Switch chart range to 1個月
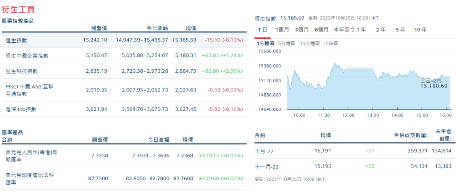The width and height of the screenshot is (458, 192). (282, 30)
